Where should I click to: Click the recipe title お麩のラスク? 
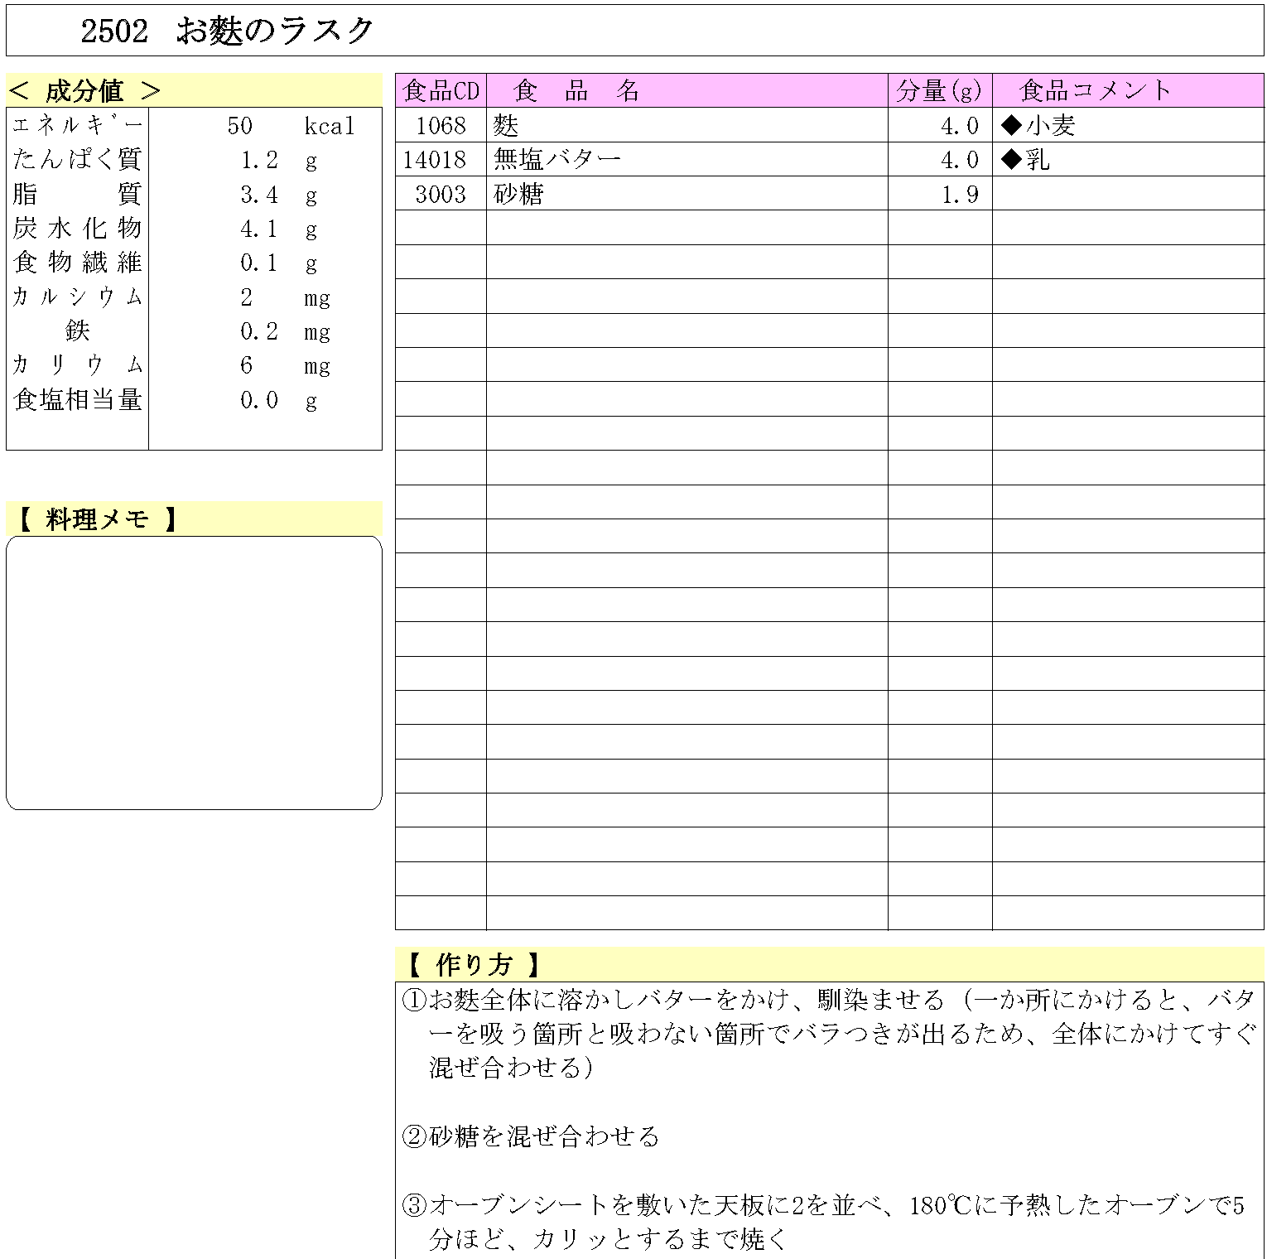pos(275,31)
